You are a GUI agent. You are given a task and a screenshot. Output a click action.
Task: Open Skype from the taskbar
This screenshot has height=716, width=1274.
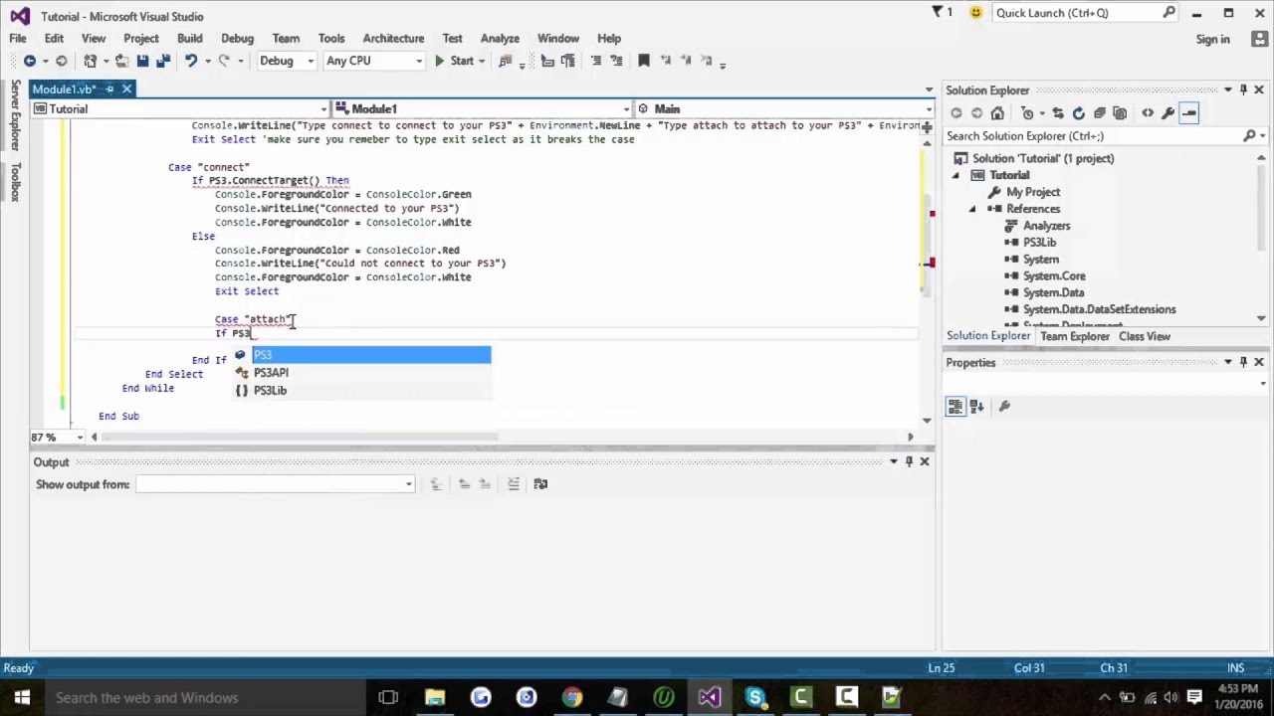755,697
